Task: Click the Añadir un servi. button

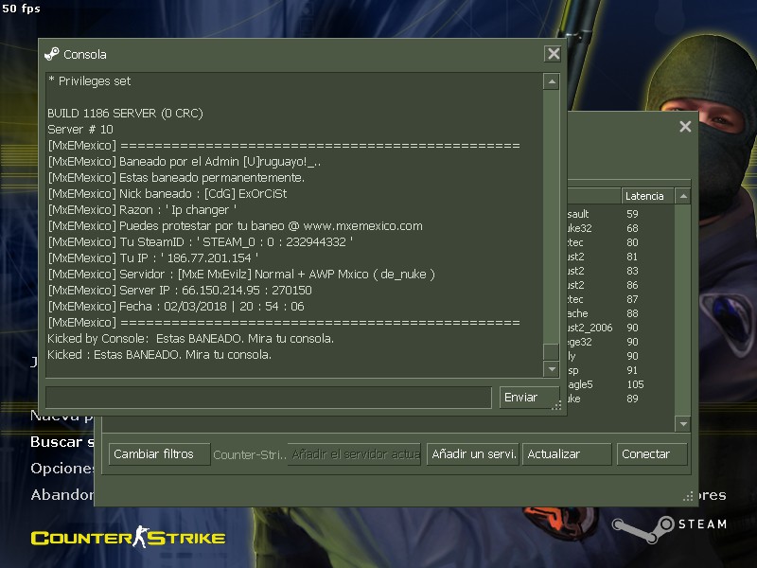Action: tap(473, 454)
